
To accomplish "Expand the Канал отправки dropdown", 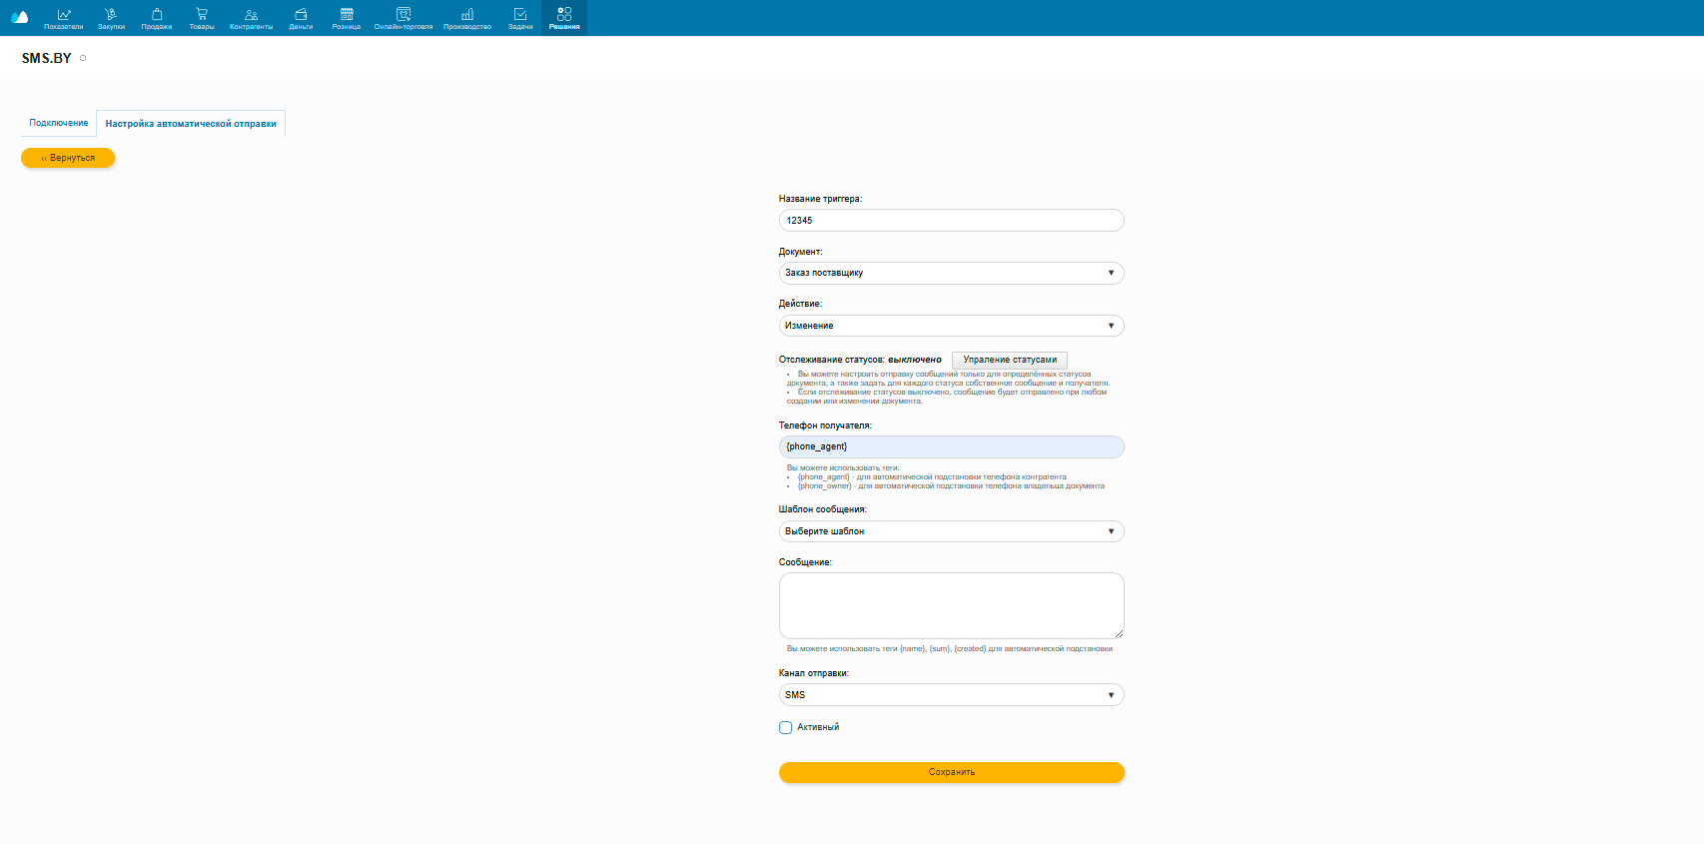I will tap(951, 695).
